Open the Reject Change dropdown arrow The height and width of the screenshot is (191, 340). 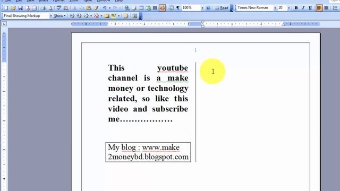tap(101, 16)
